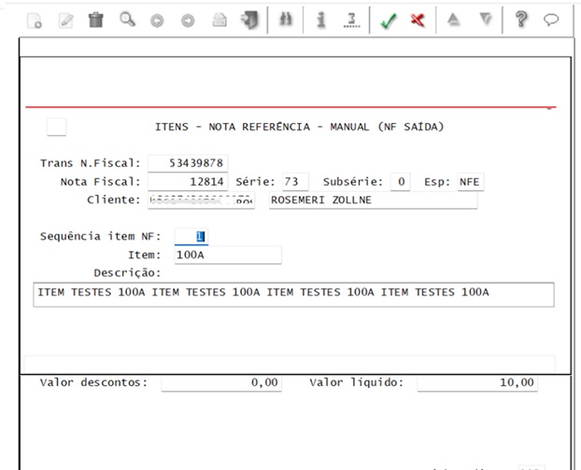Click the Trans N.Fiscal field 53439878
The image size is (581, 470).
(x=188, y=163)
